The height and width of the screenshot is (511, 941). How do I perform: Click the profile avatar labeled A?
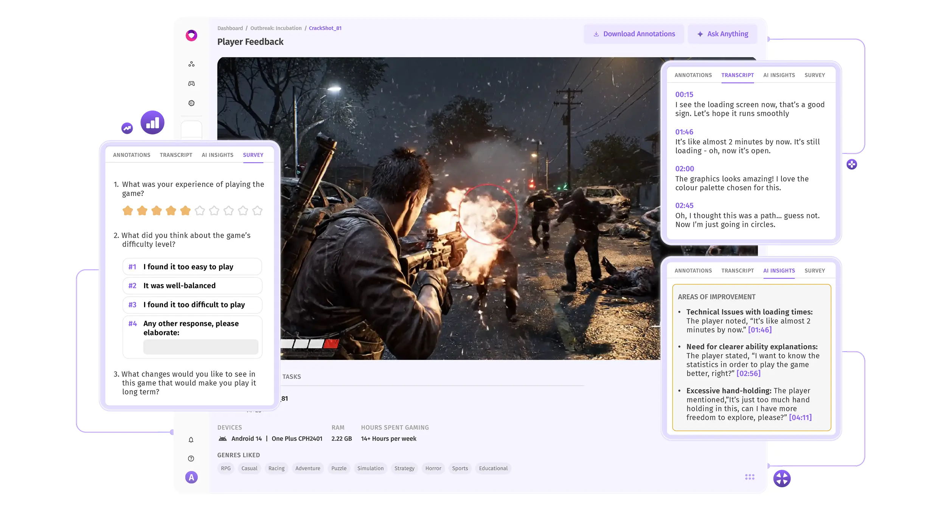point(191,477)
